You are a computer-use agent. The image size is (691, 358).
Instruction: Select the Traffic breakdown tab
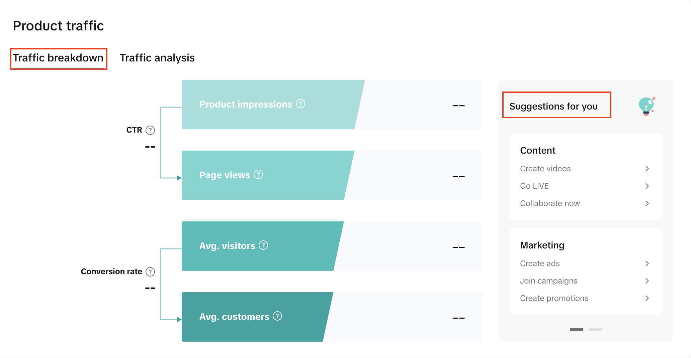(58, 58)
